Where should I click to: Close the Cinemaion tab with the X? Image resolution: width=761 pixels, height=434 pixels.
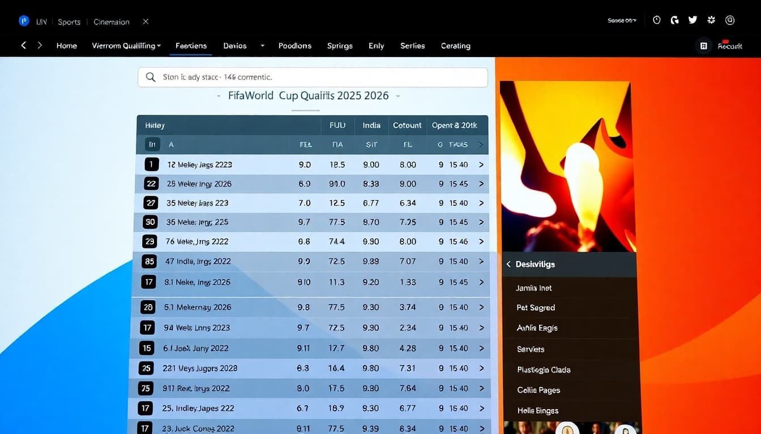pos(146,21)
